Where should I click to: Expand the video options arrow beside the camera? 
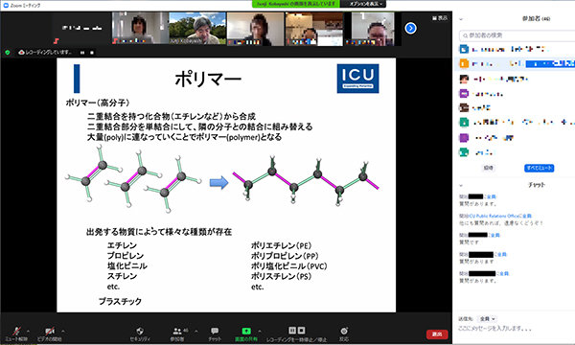pyautogui.click(x=63, y=332)
